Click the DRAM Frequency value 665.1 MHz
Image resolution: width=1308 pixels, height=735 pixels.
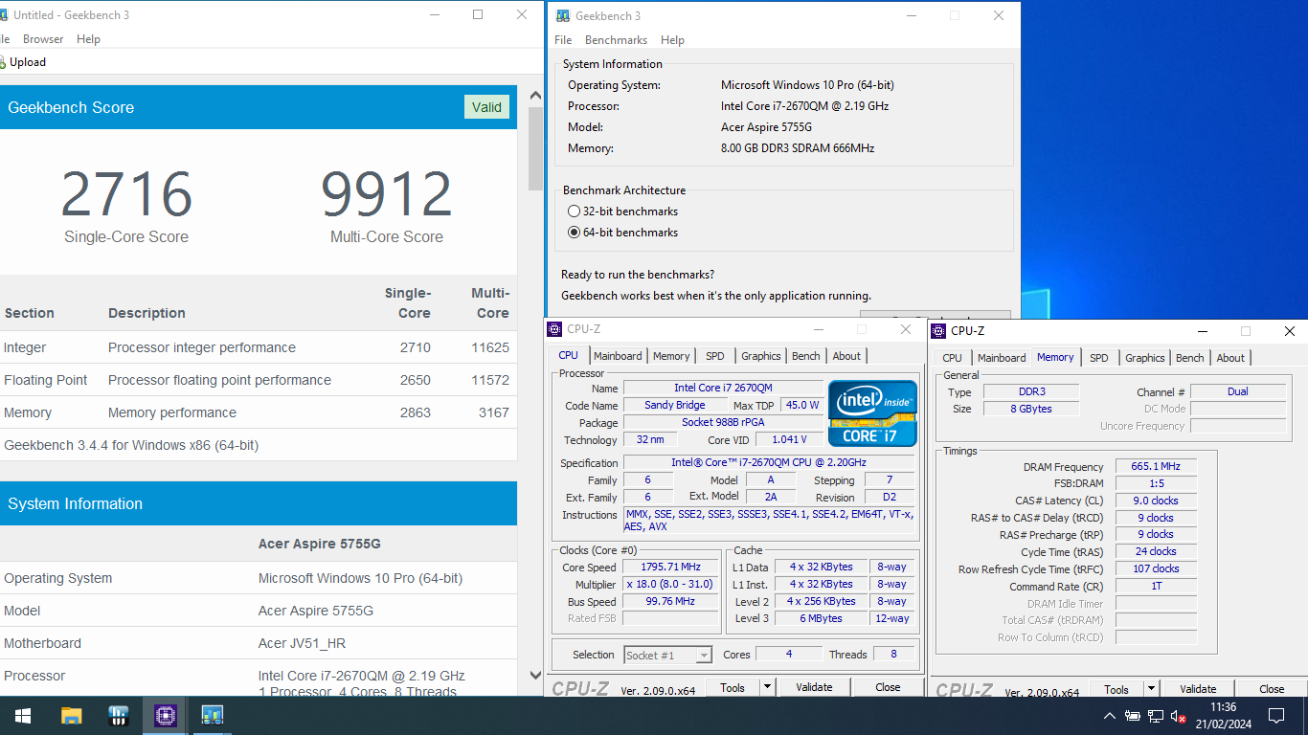tap(1156, 466)
